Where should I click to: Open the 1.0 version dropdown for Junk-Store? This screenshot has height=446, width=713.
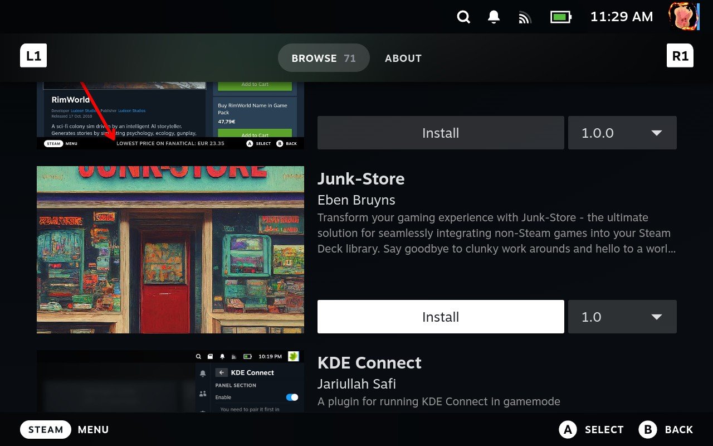coord(622,317)
